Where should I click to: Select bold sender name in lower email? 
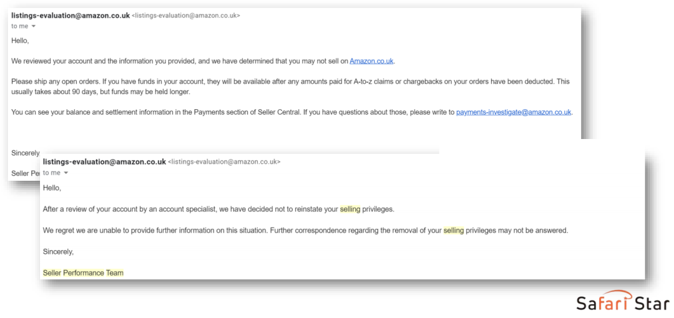tap(104, 161)
